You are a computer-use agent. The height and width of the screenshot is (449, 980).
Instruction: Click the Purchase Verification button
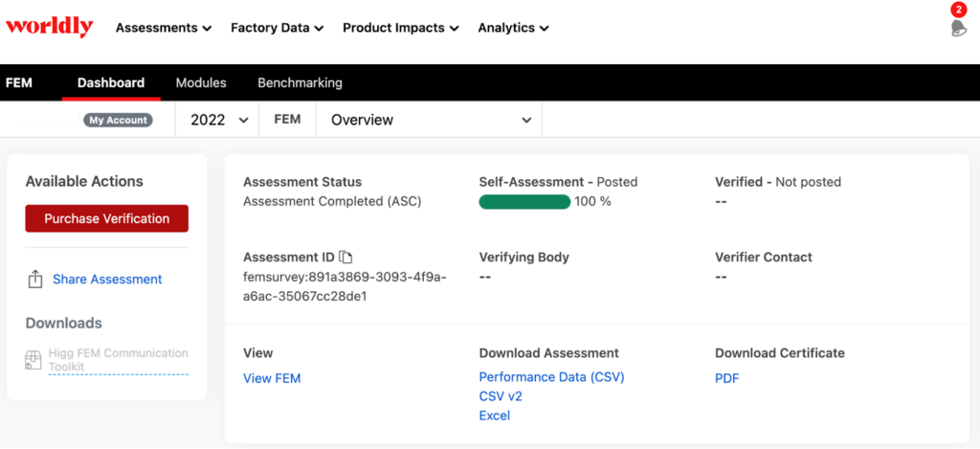[x=107, y=218]
